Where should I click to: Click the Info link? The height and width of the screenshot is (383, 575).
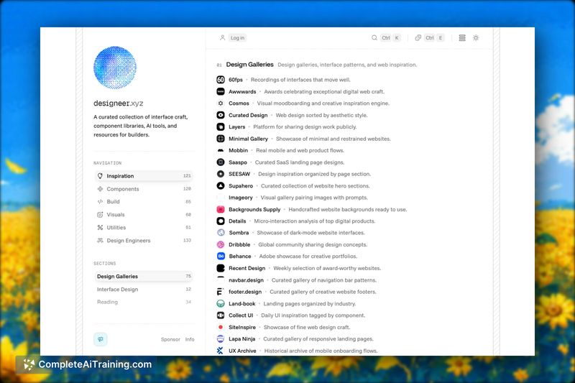(190, 339)
